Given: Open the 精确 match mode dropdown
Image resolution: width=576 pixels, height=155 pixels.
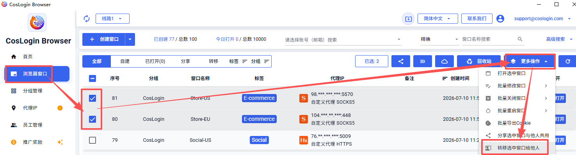Looking at the screenshot, I should (439, 39).
